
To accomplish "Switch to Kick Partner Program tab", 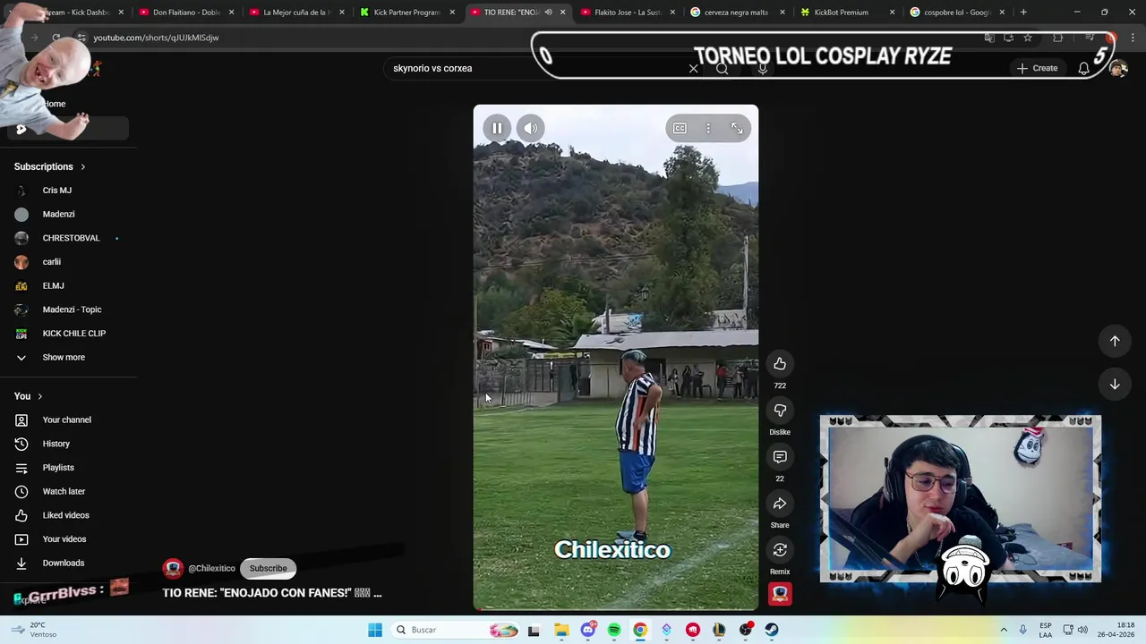I will tap(406, 13).
